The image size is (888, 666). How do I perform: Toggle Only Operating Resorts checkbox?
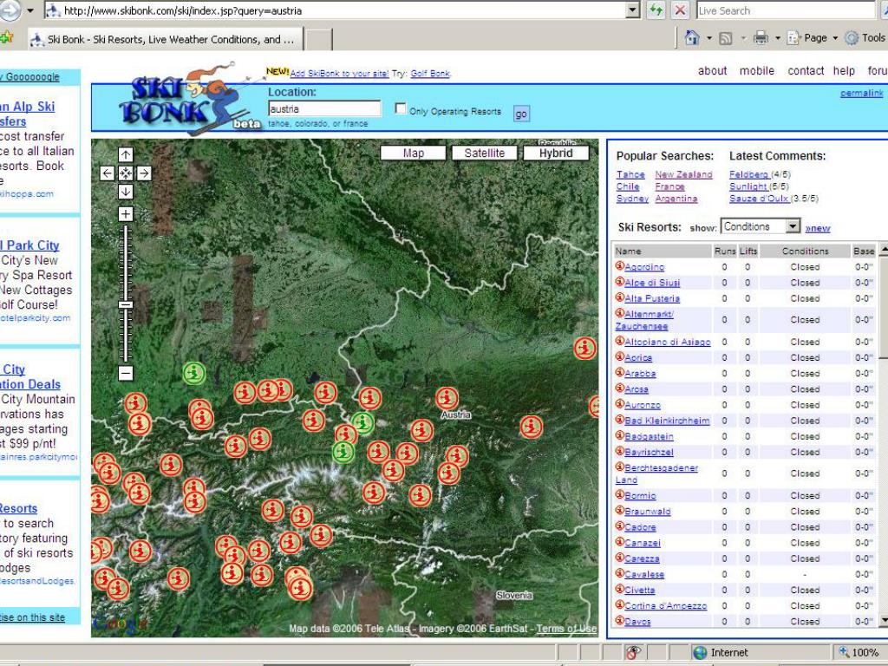[401, 108]
